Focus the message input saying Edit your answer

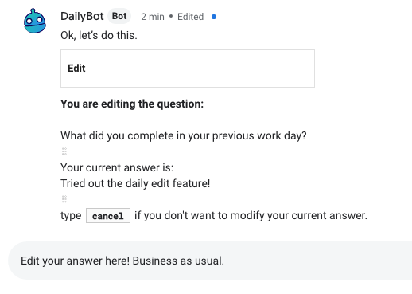coord(210,261)
